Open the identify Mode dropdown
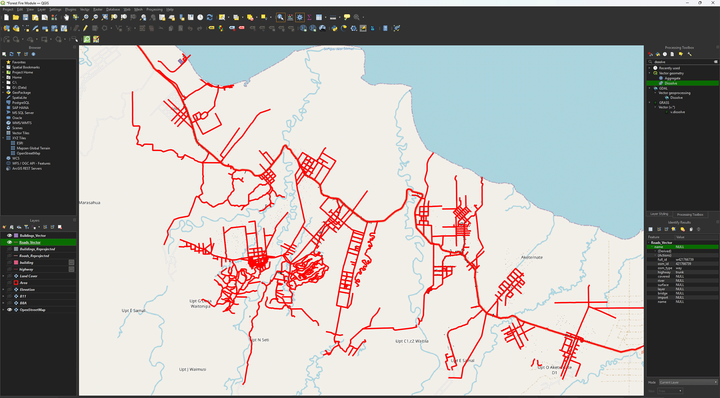 (x=688, y=382)
